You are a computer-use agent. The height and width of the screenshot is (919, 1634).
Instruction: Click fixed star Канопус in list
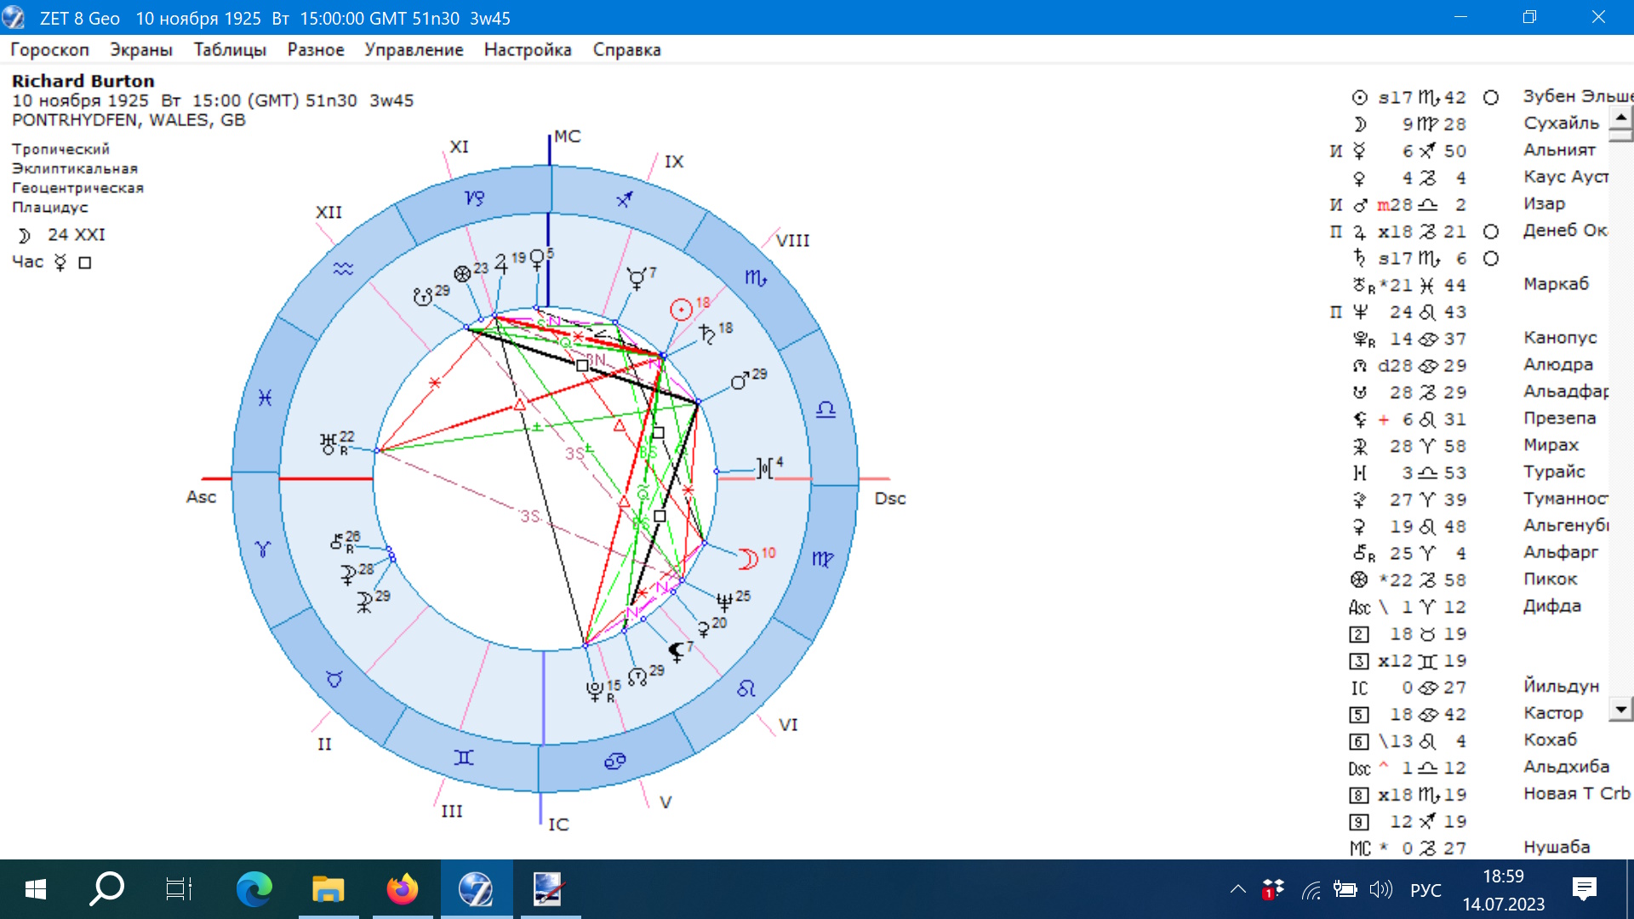[1559, 338]
